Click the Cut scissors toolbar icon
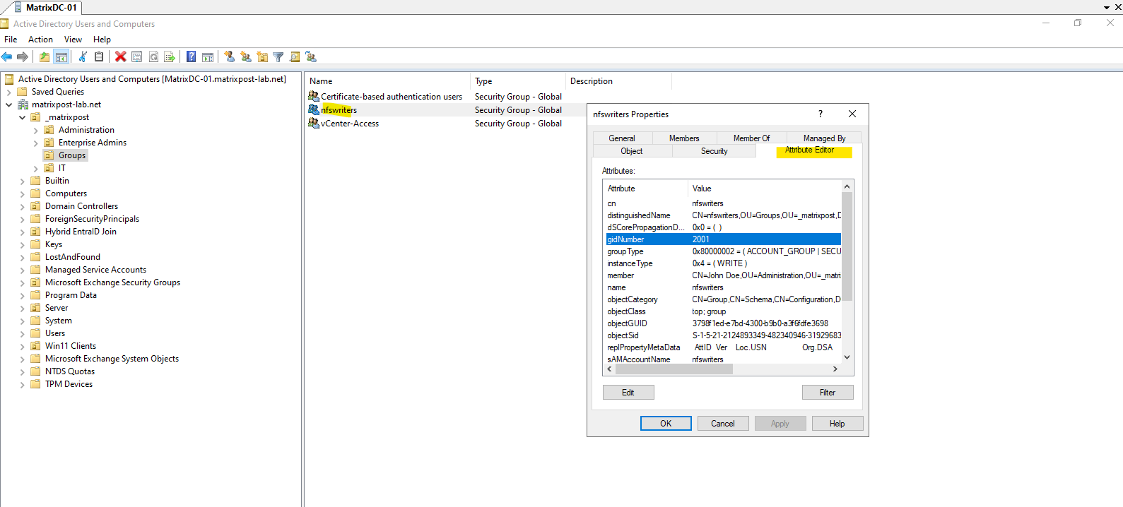Image resolution: width=1123 pixels, height=507 pixels. click(x=83, y=57)
